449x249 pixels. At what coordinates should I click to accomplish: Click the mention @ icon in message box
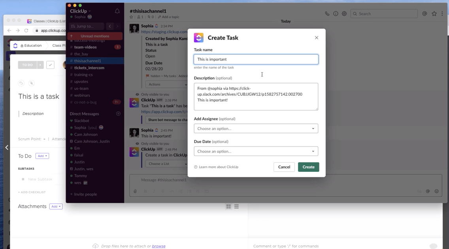(428, 191)
